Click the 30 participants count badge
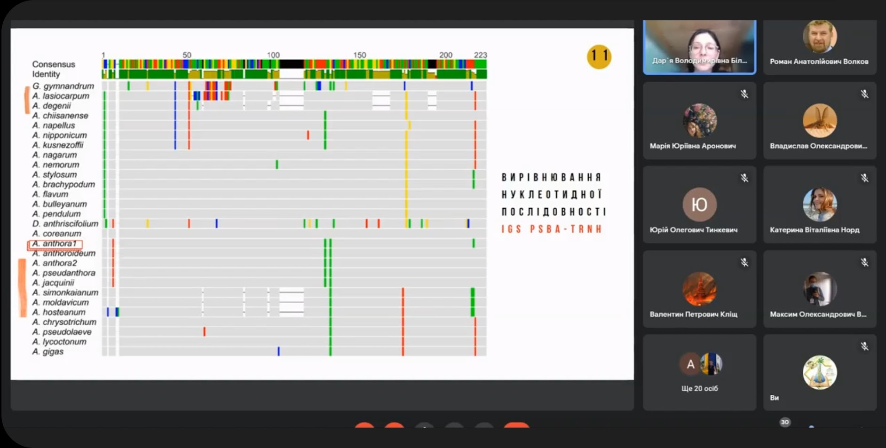This screenshot has height=448, width=886. [x=784, y=422]
